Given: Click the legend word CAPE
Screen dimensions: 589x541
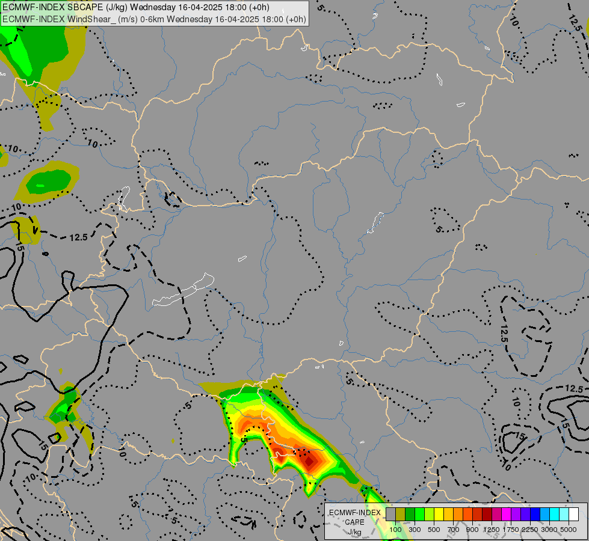Looking at the screenshot, I should point(354,522).
